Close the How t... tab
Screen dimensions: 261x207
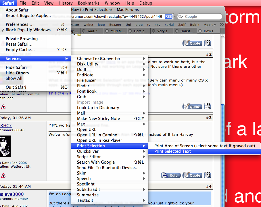tap(200, 31)
